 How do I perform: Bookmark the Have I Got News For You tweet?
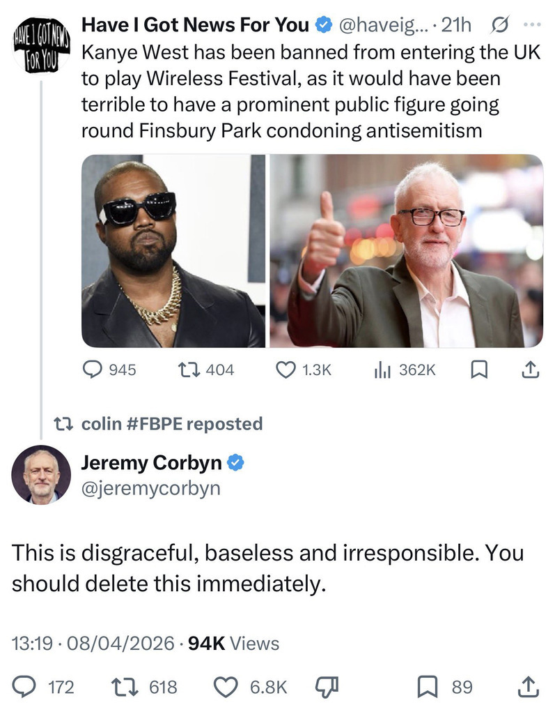point(479,370)
